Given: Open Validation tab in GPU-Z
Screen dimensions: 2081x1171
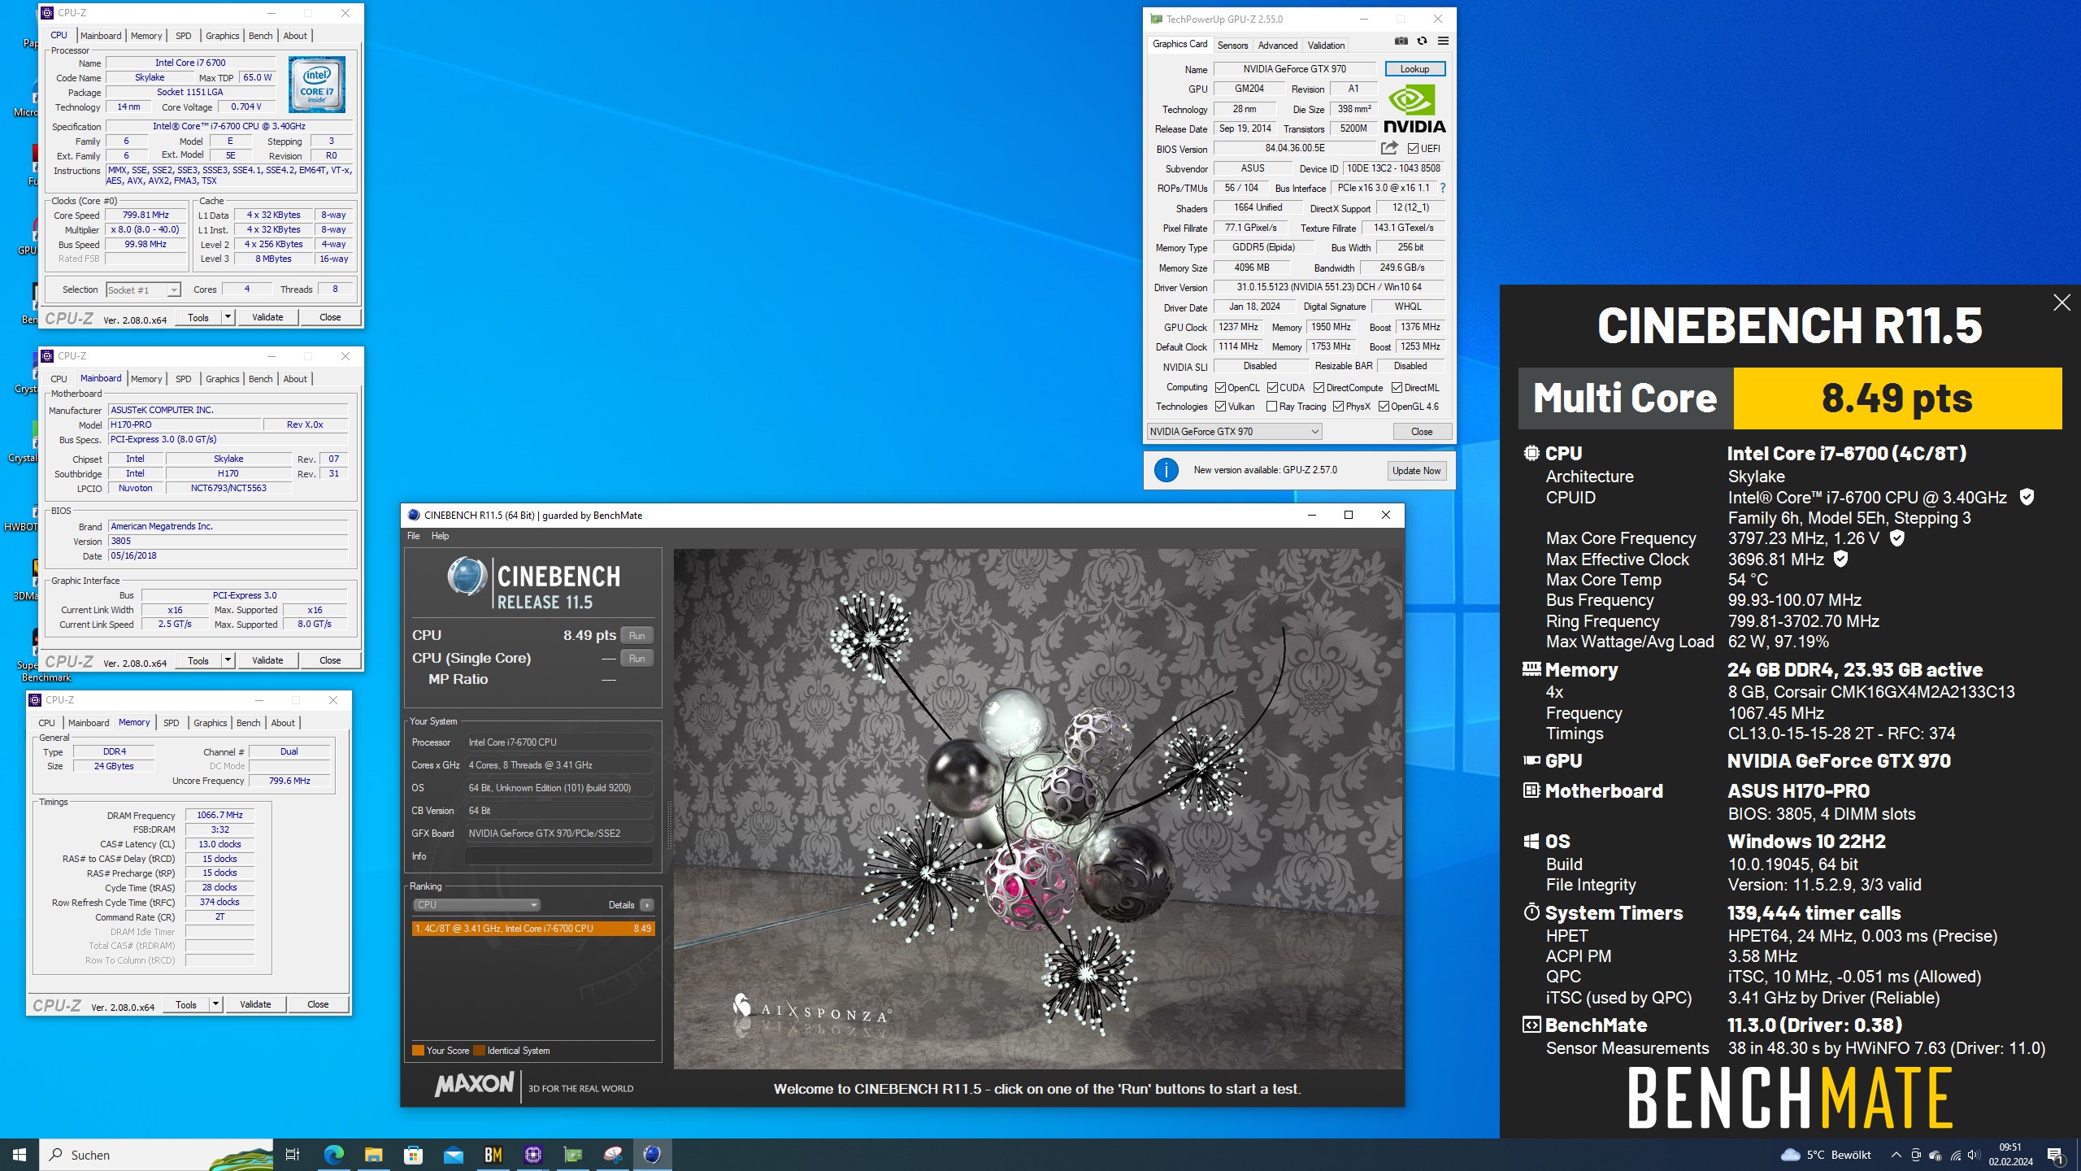Looking at the screenshot, I should point(1326,46).
